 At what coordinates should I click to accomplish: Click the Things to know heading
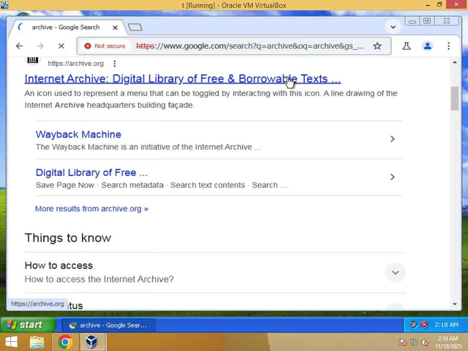[68, 238]
